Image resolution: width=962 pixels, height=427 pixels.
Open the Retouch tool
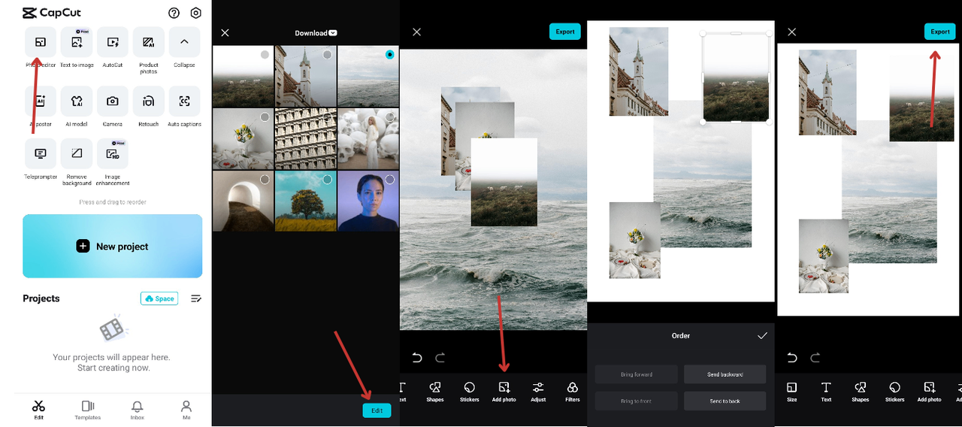tap(149, 101)
